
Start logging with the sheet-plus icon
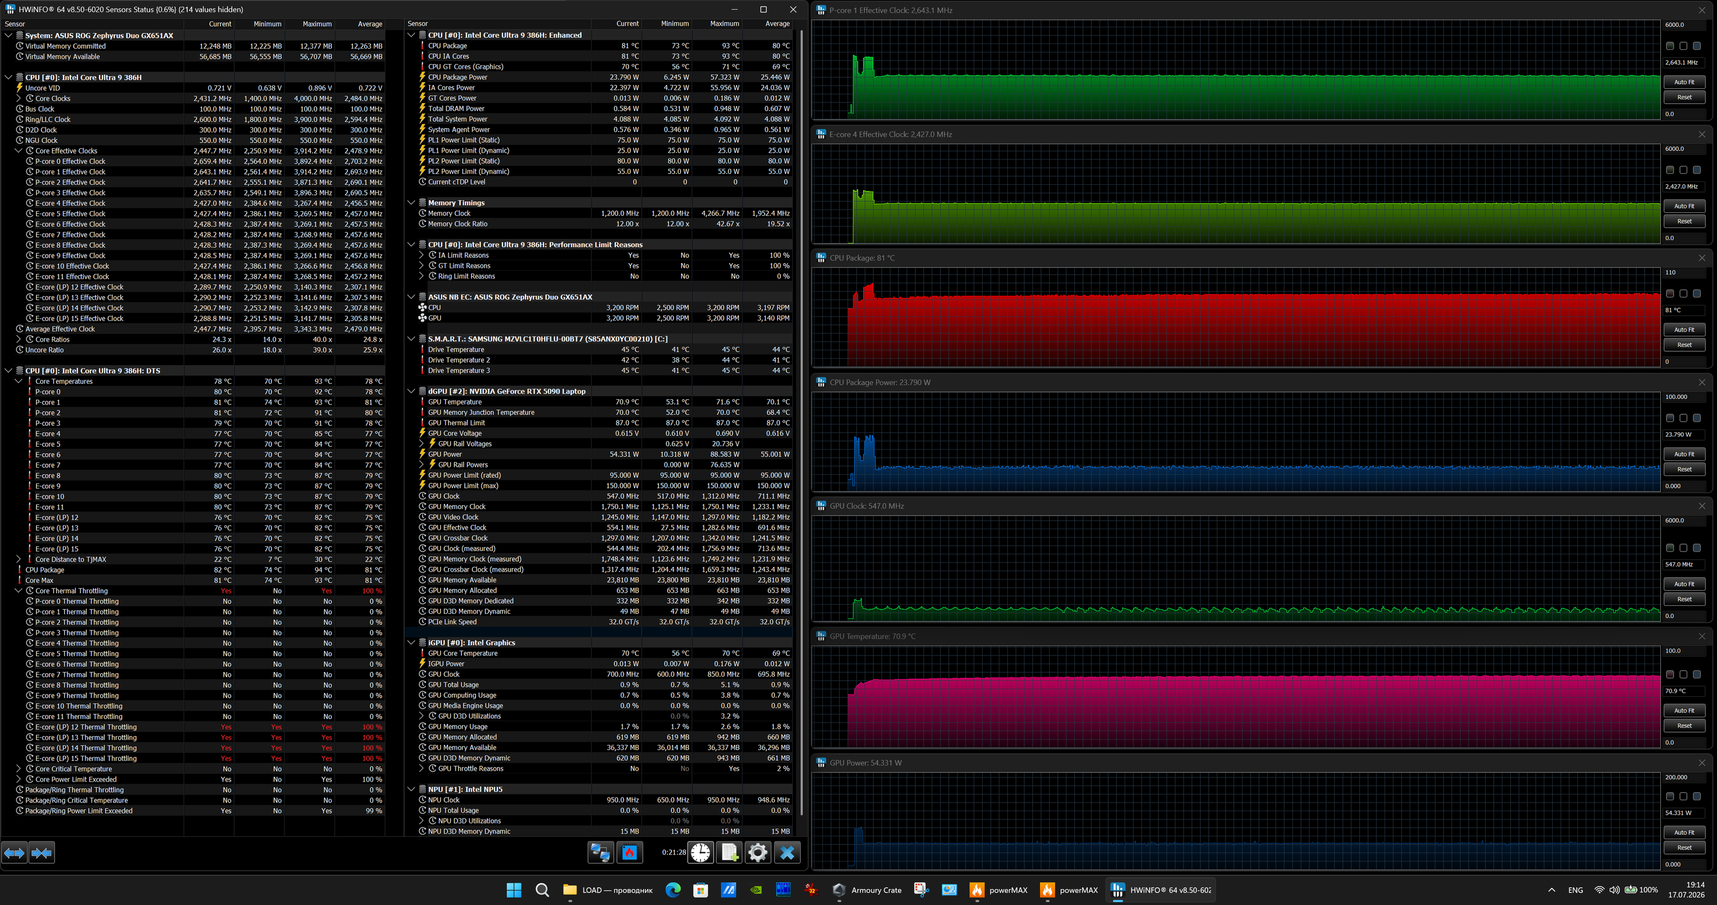tap(729, 852)
